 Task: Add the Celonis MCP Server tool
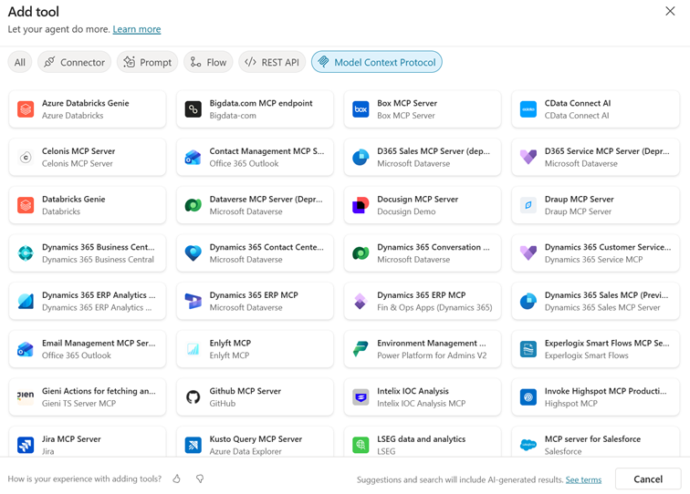[x=88, y=158]
